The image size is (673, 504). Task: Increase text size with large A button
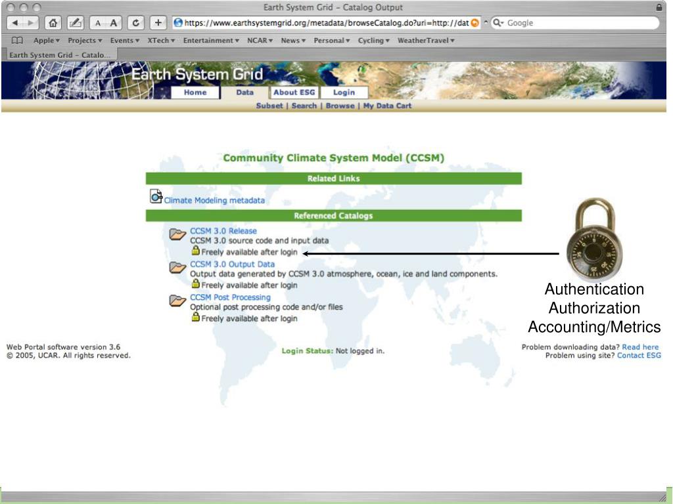pos(114,23)
